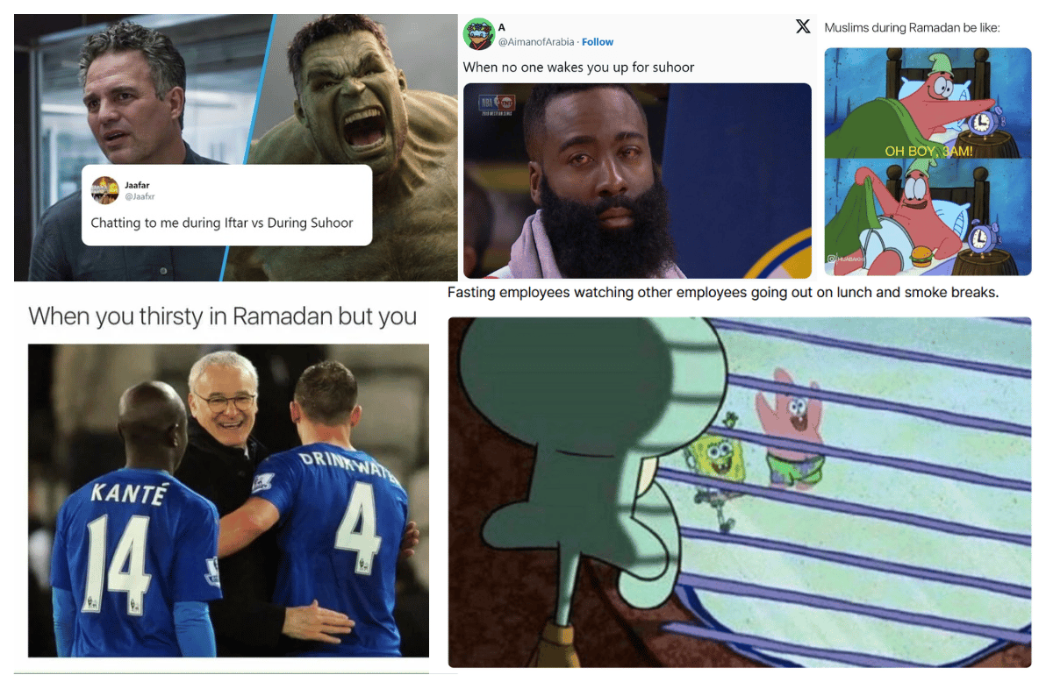Viewport: 1046px width, 682px height.
Task: Open the @Jaafxr handle
Action: [140, 196]
